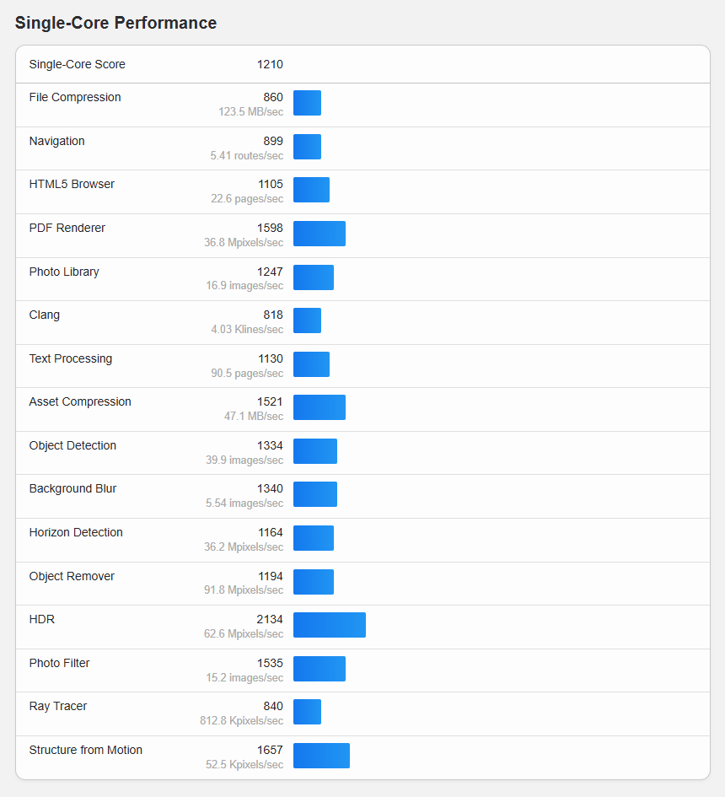The image size is (725, 797).
Task: Select the Structure from Motion score bar
Action: tap(321, 756)
